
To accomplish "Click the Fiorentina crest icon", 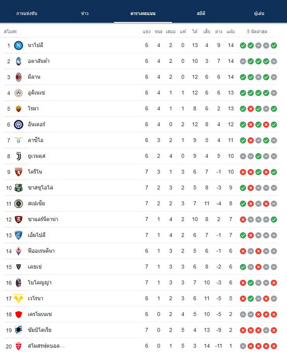I will click(18, 251).
